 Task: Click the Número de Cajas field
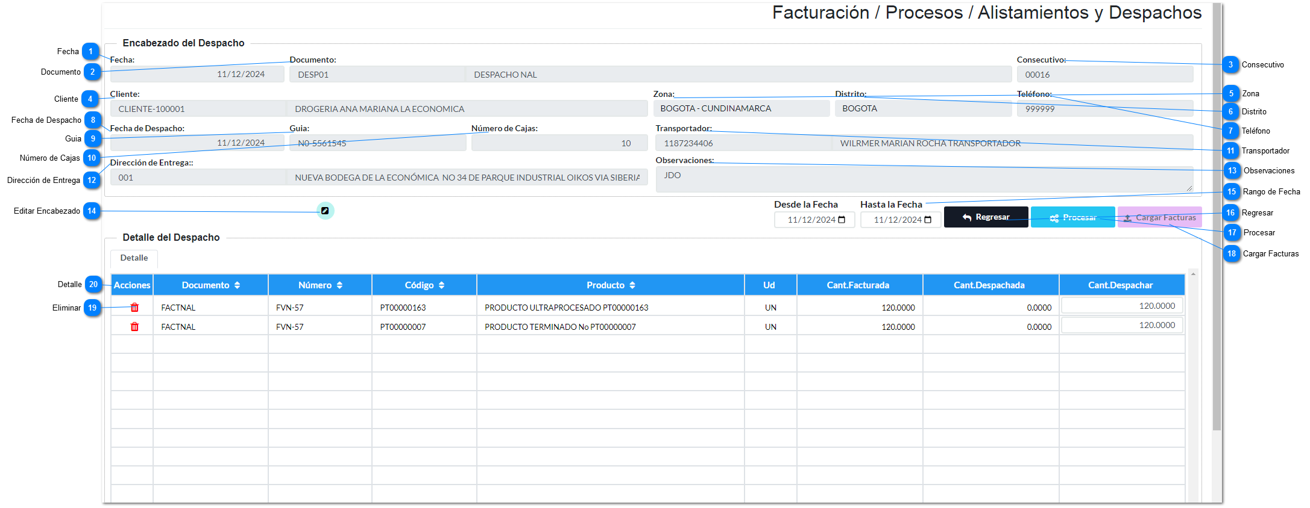559,143
